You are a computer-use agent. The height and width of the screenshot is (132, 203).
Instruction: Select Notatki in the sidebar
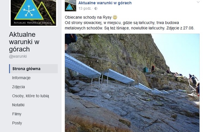[18, 105]
